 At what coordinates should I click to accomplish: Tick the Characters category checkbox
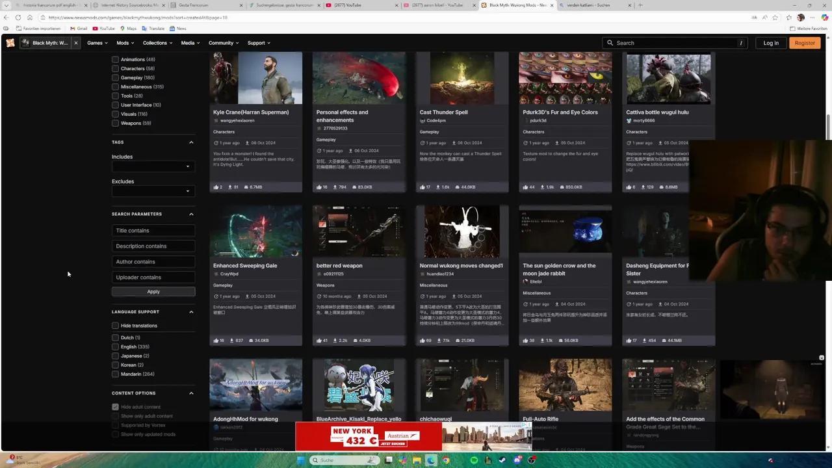click(115, 68)
